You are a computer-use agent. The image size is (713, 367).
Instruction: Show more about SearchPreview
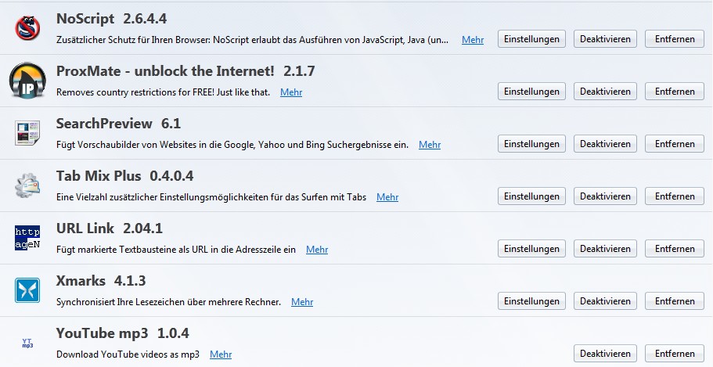[x=430, y=145]
